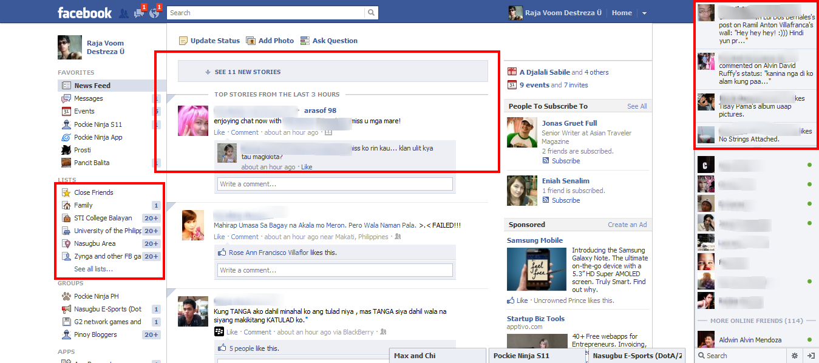Click the Pockie Ninja PH group paw icon
819x363 pixels.
tap(67, 296)
